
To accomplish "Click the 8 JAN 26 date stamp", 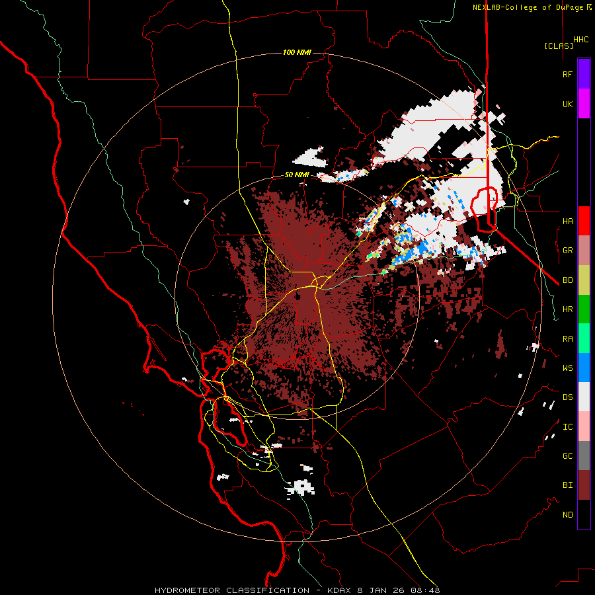I will click(381, 590).
